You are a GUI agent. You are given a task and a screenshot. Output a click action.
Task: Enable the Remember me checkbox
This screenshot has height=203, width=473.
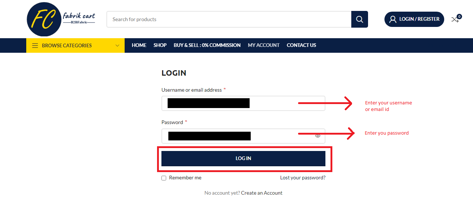pos(164,178)
